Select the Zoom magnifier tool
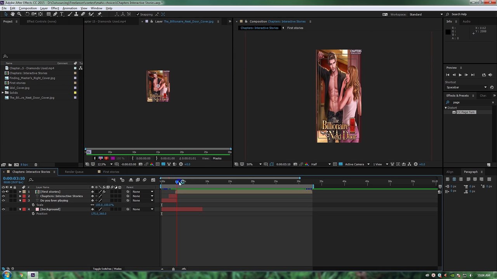 [19, 14]
